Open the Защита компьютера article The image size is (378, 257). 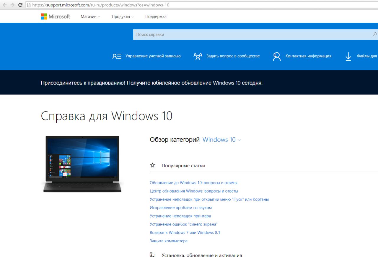coord(169,241)
